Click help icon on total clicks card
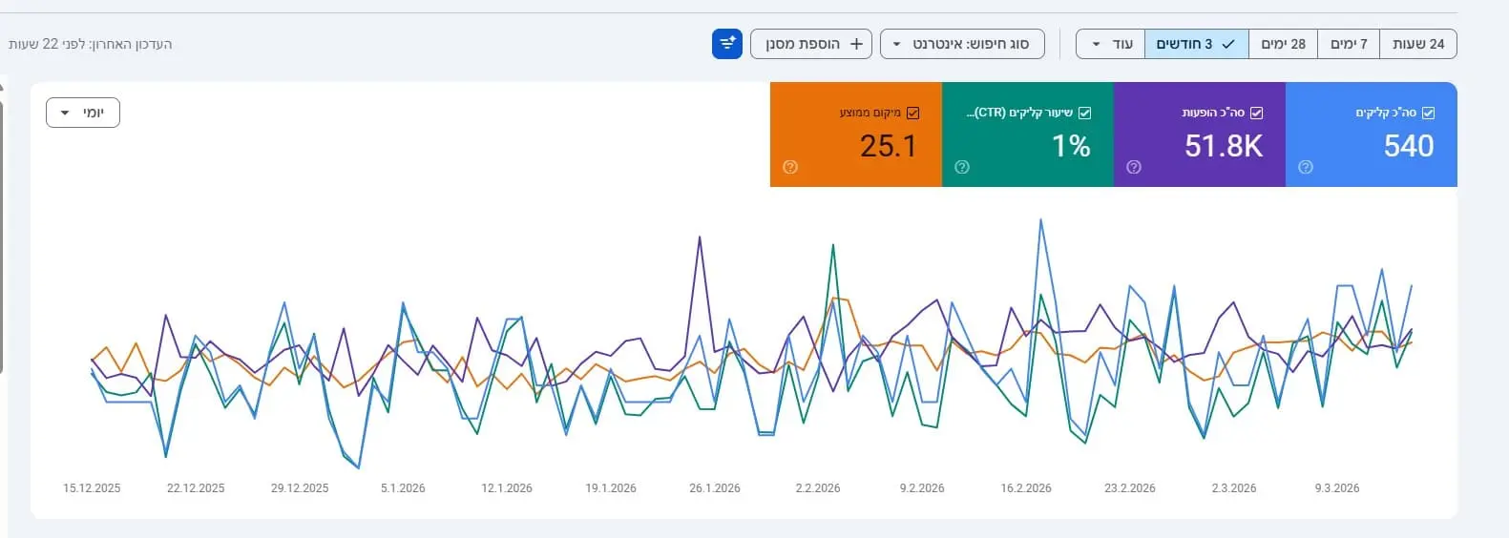1509x538 pixels. (x=1306, y=167)
